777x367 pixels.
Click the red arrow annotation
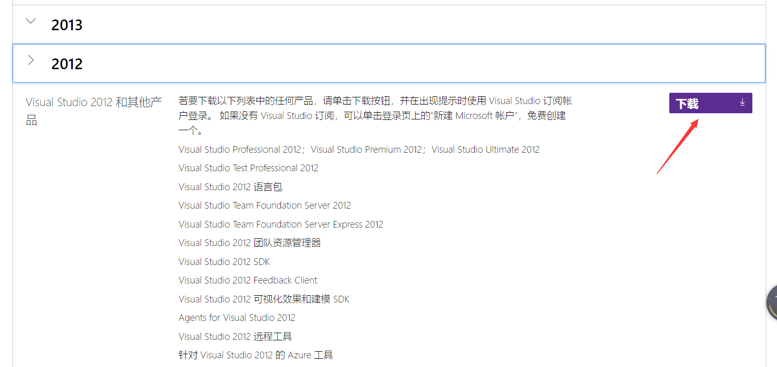pyautogui.click(x=677, y=146)
